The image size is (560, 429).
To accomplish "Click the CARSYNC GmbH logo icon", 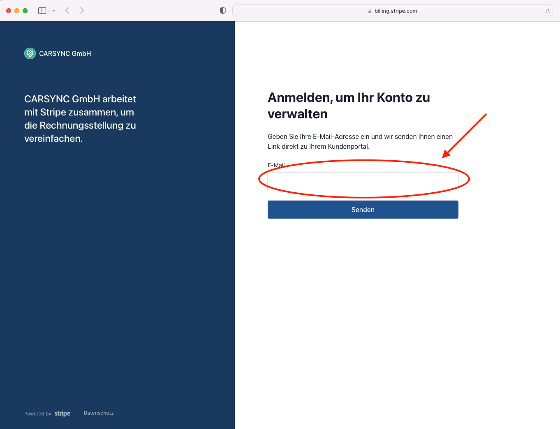I will (x=30, y=53).
